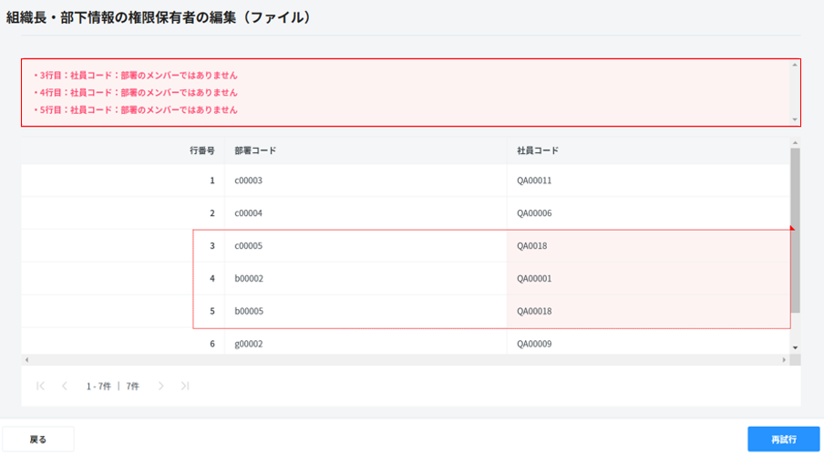824x455 pixels.
Task: Select employee code QA00011 in row 1
Action: pyautogui.click(x=534, y=181)
